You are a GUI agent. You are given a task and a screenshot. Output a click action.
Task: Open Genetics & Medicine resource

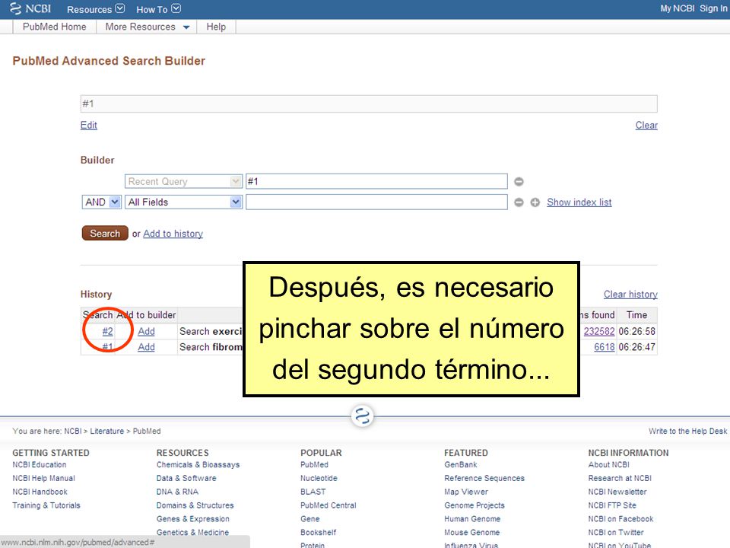pos(192,532)
